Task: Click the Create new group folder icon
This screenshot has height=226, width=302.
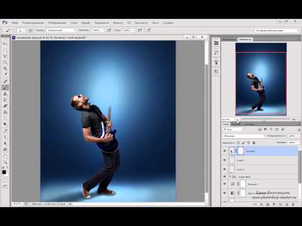Action: pyautogui.click(x=281, y=204)
